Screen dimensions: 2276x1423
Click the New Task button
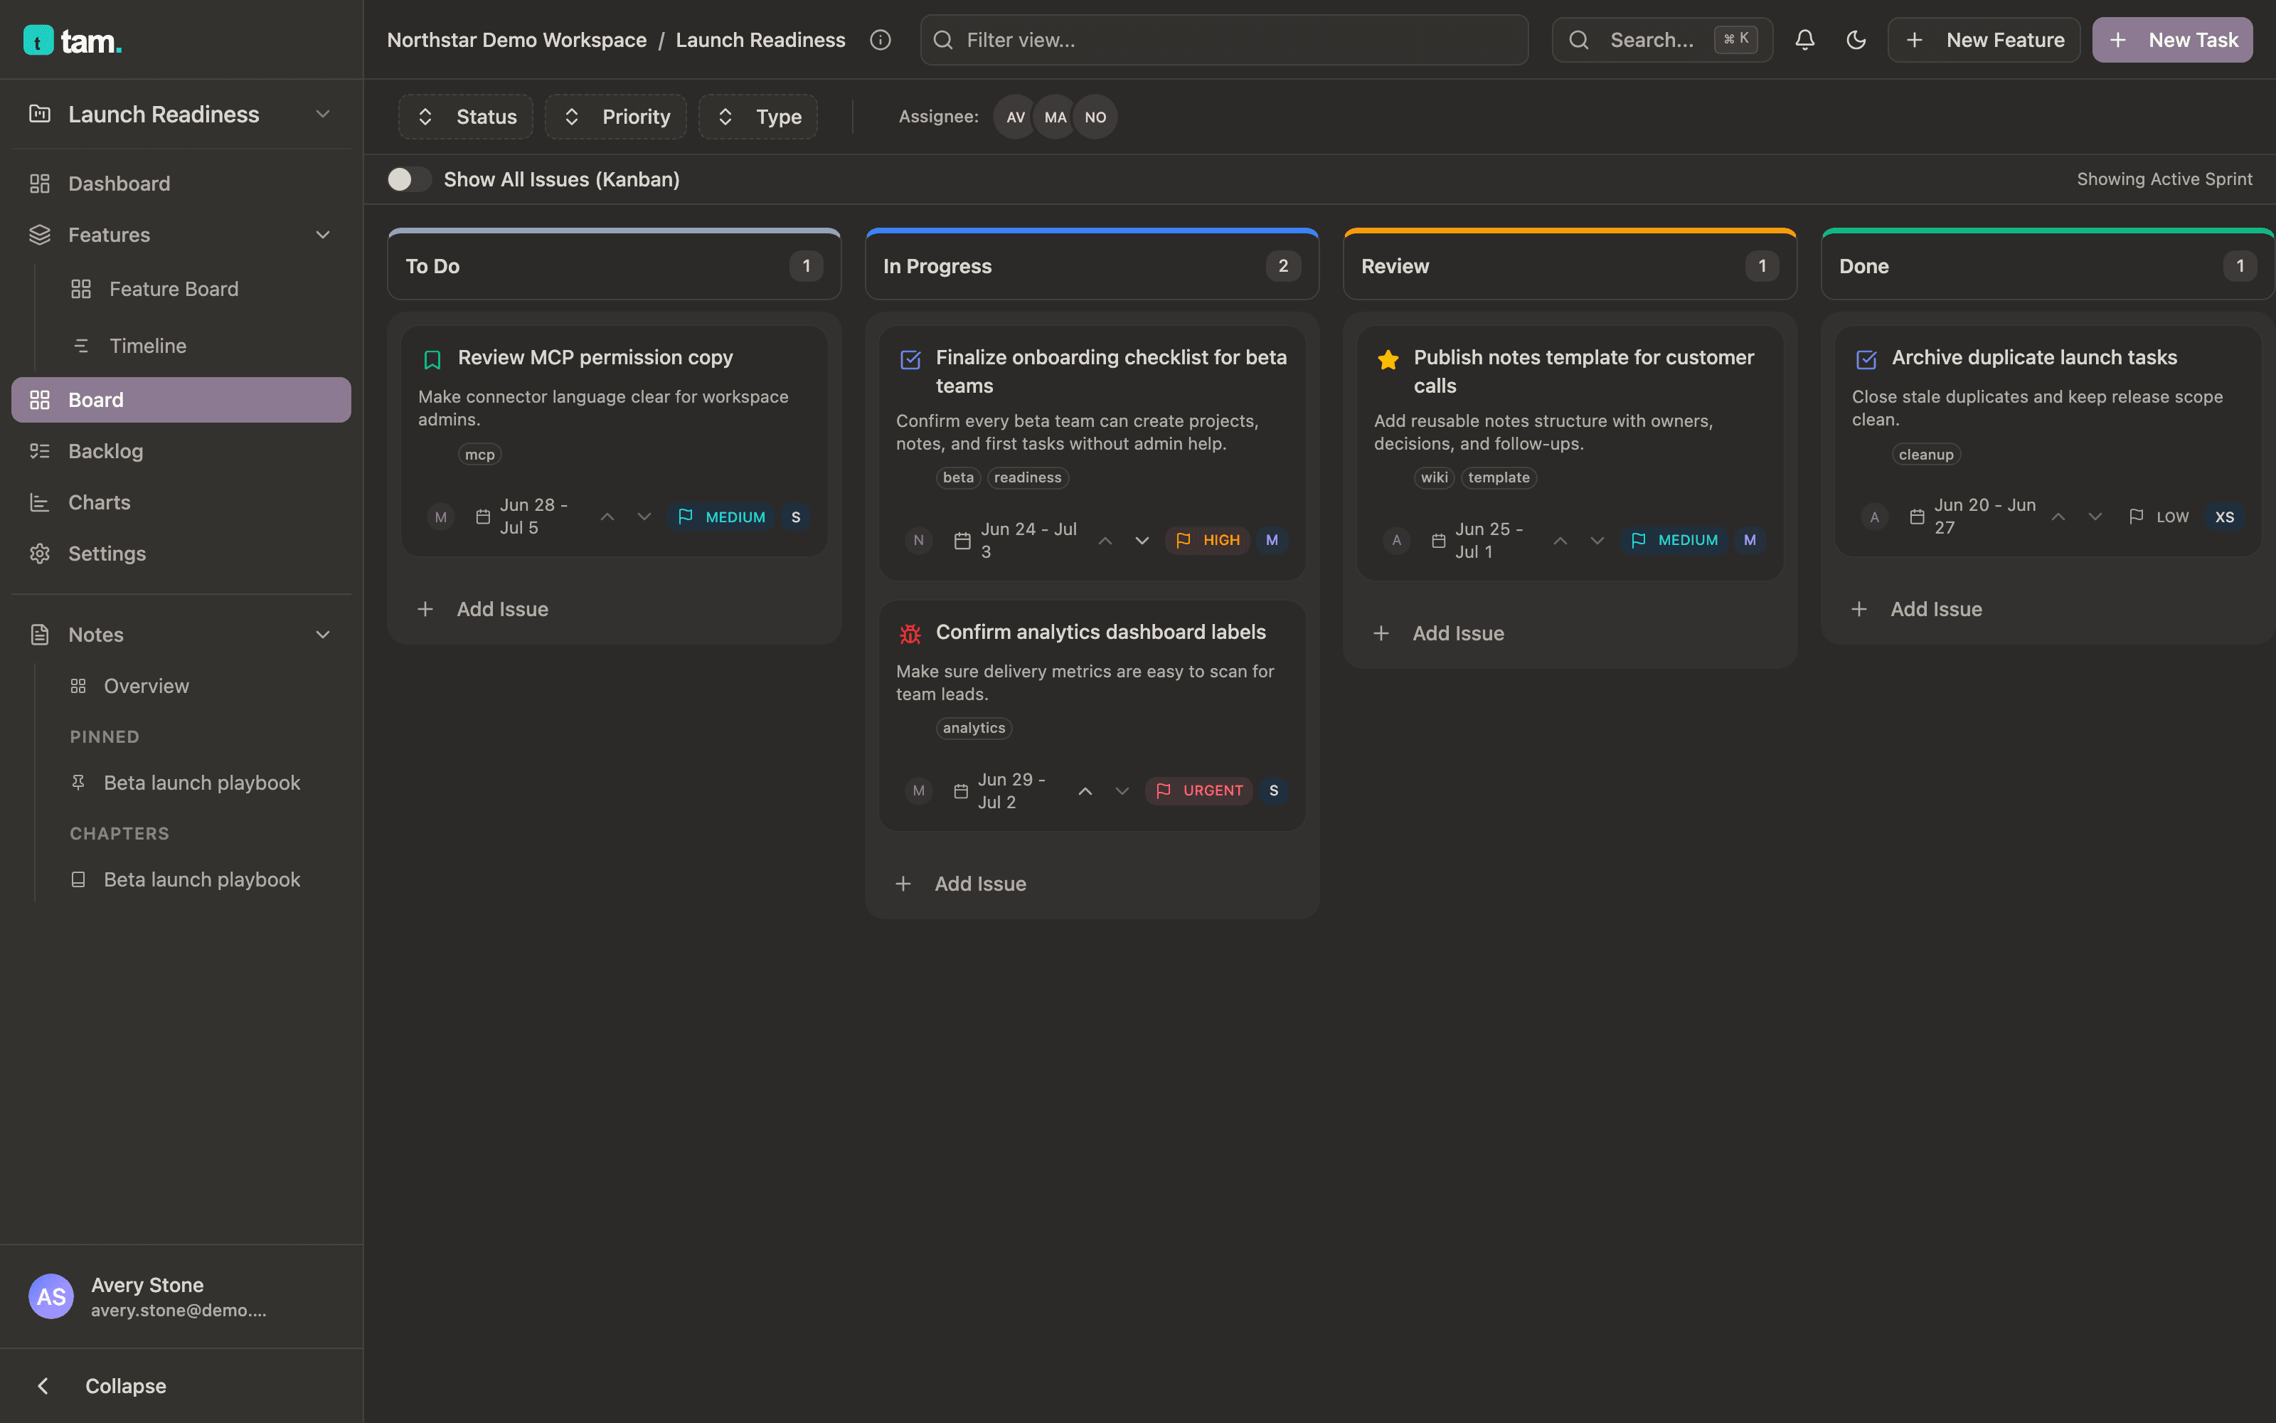click(2171, 40)
